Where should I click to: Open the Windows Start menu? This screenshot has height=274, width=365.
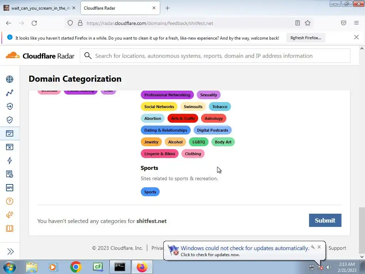pyautogui.click(x=9, y=267)
